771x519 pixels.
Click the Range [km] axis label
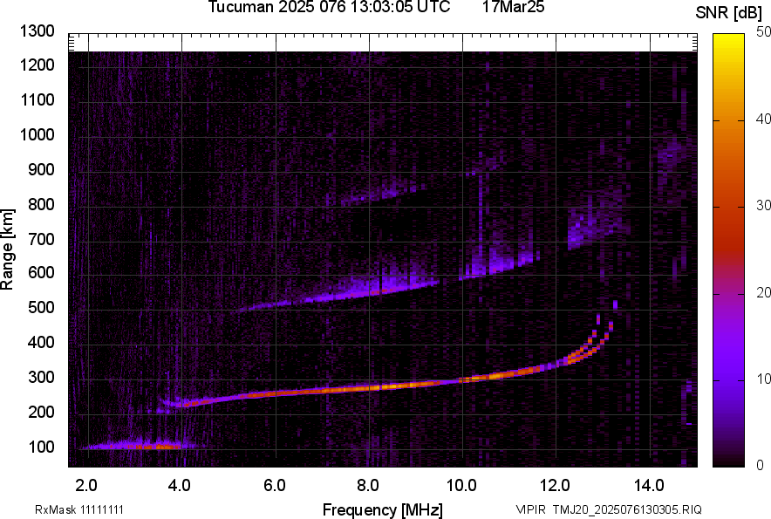(x=8, y=249)
